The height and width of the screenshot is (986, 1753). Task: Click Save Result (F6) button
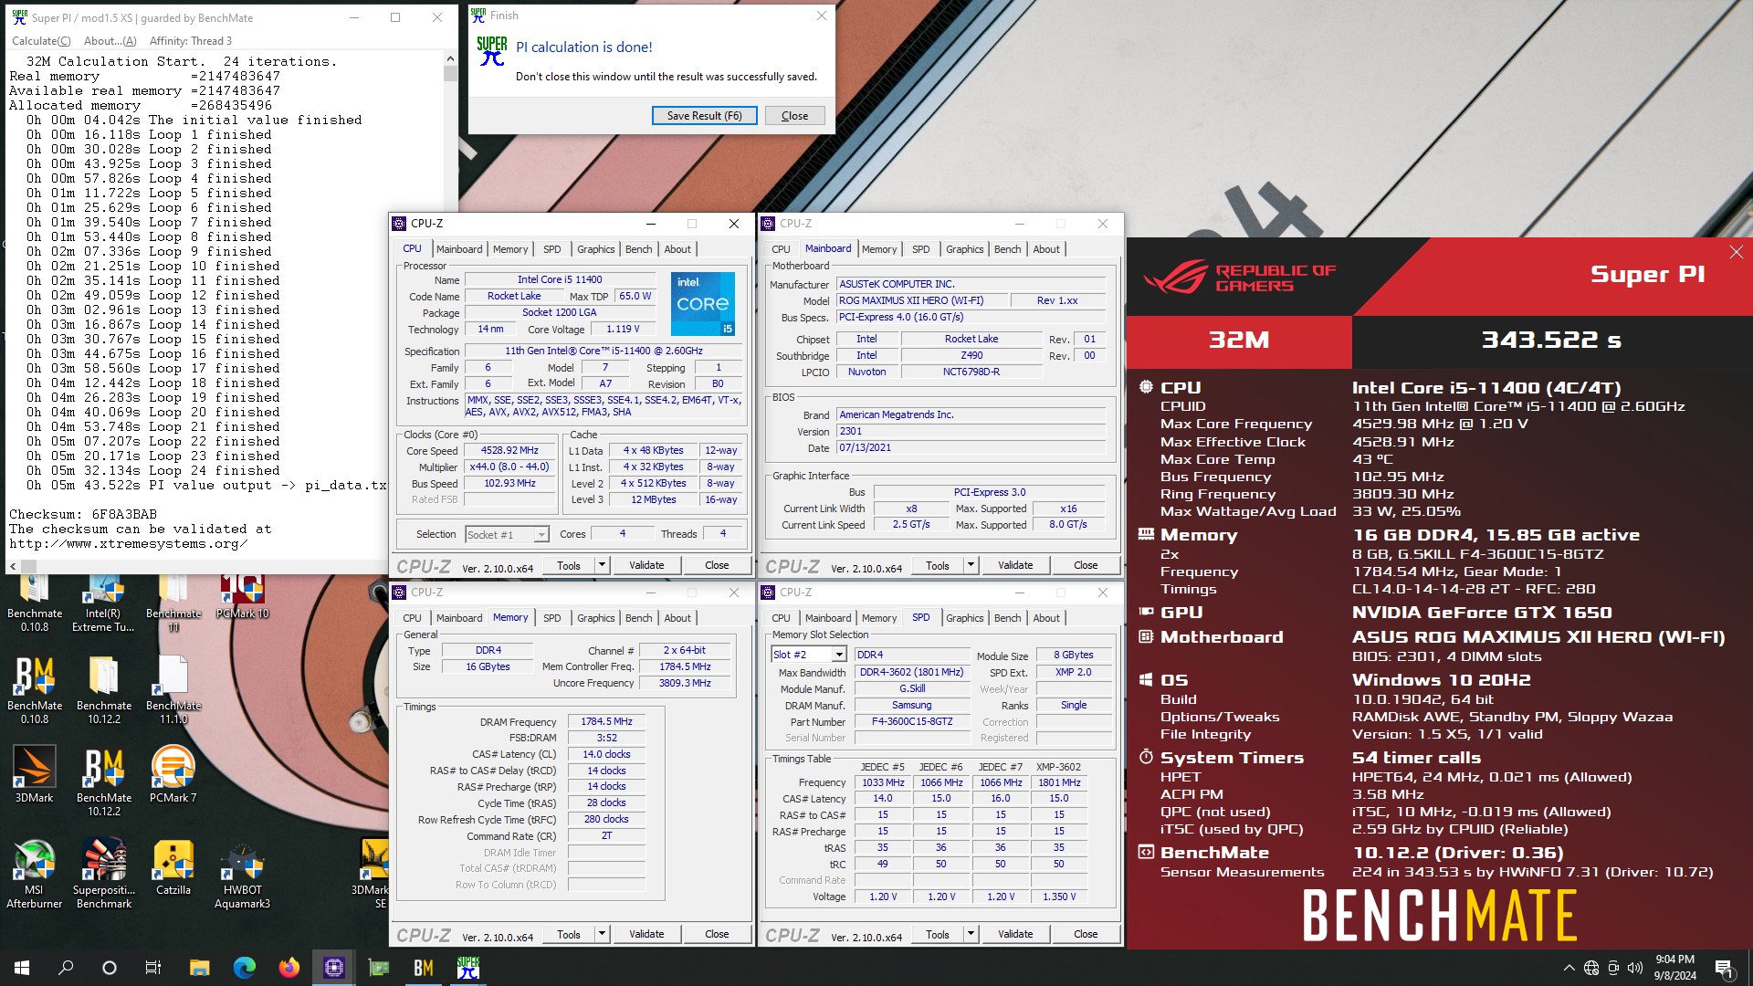[x=704, y=116]
